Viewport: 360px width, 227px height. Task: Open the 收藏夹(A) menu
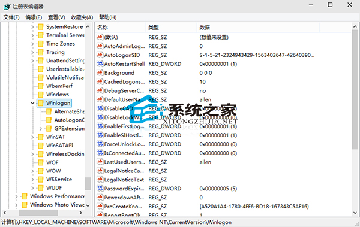coord(82,17)
